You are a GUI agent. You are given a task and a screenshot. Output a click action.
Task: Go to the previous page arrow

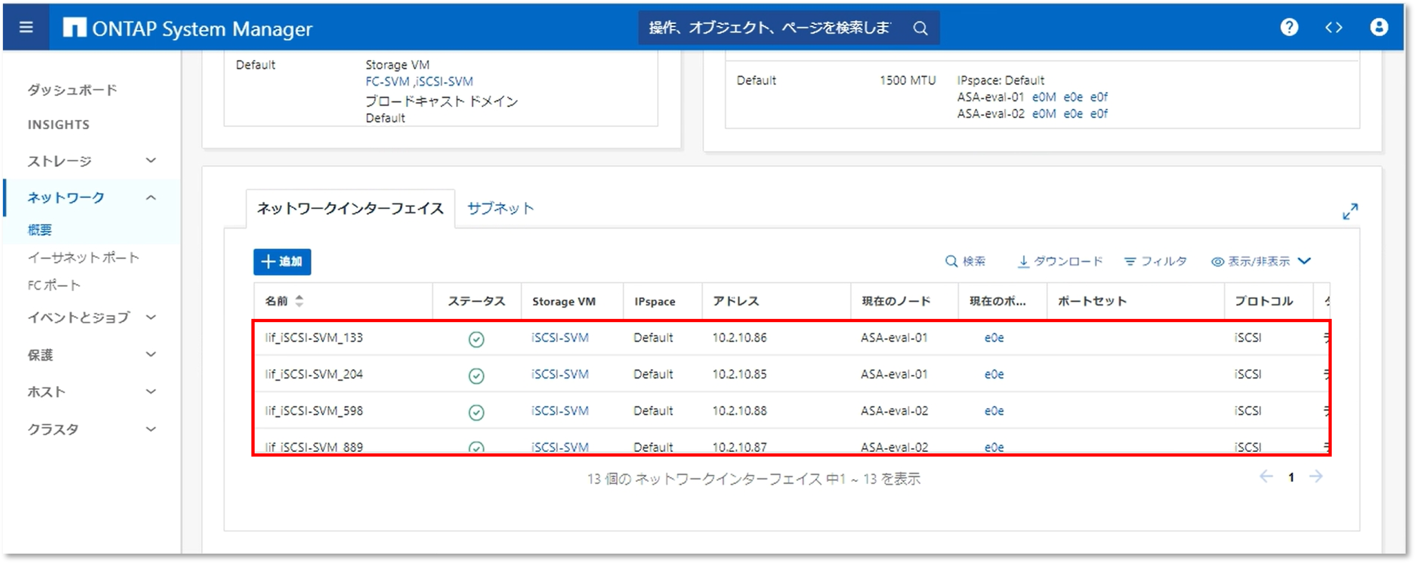[1266, 476]
